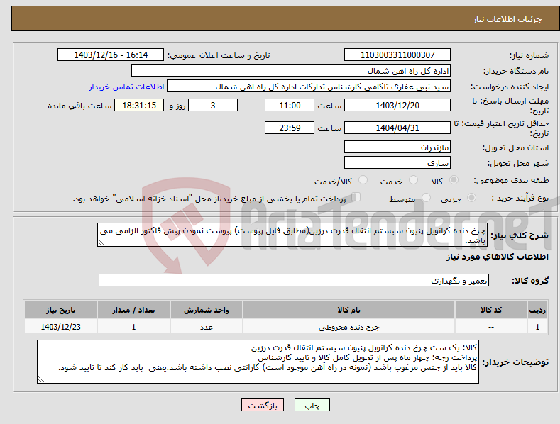Open اطلاعات تماس خریدار link
Viewport: 560px width, 424px height.
click(126, 87)
